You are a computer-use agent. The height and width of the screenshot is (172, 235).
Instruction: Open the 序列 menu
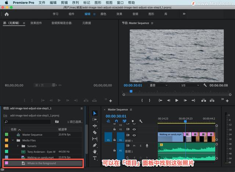[x=75, y=3]
